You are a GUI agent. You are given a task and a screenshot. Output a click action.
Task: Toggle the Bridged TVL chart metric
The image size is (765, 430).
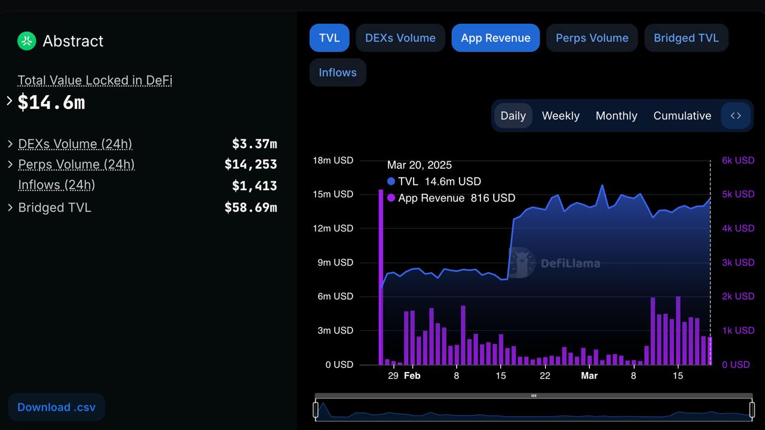(x=686, y=38)
